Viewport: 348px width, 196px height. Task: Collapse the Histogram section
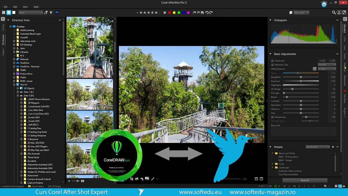click(x=270, y=20)
